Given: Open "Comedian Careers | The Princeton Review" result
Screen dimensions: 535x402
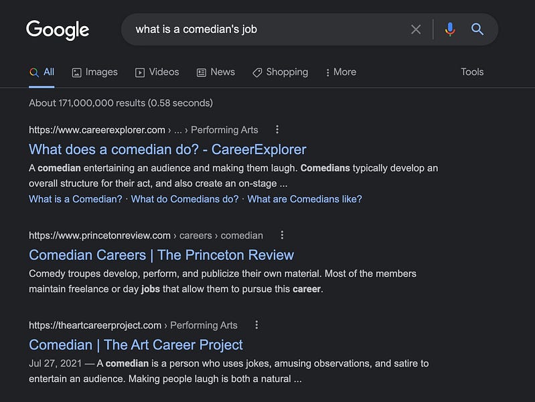Looking at the screenshot, I should point(161,255).
